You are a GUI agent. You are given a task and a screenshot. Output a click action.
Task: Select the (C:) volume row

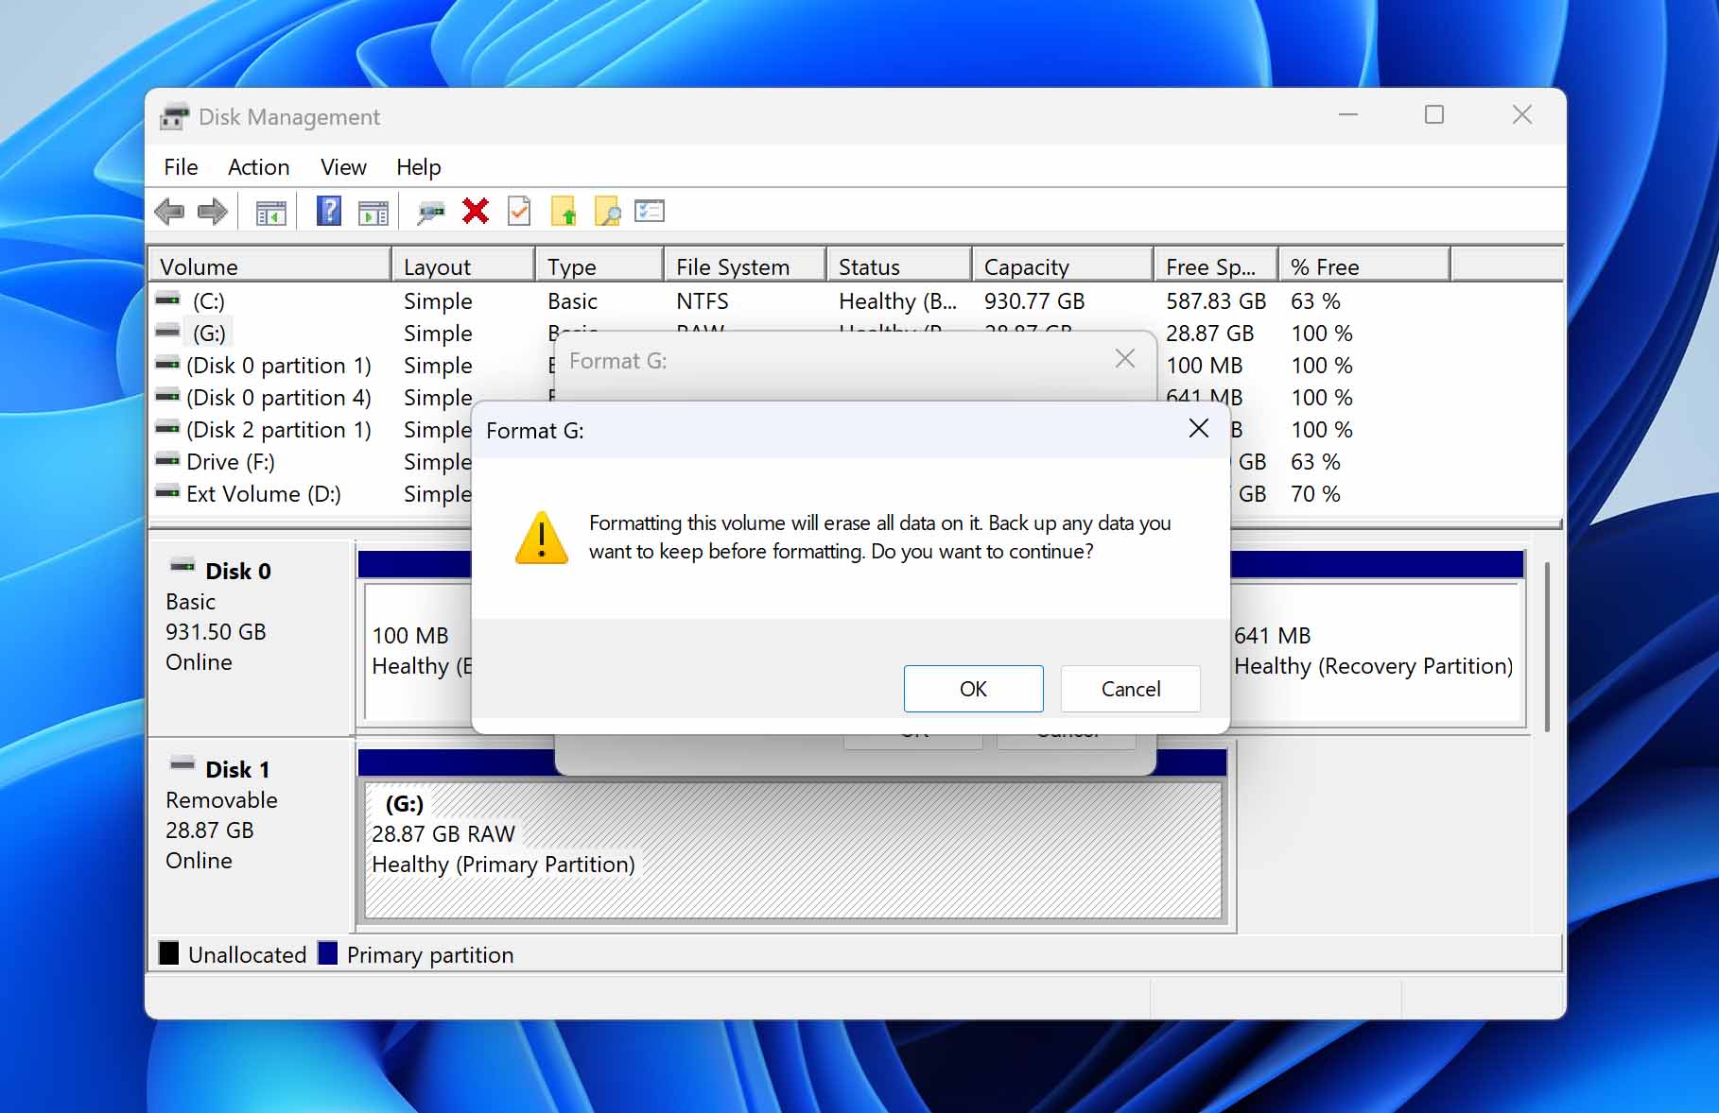coord(856,301)
